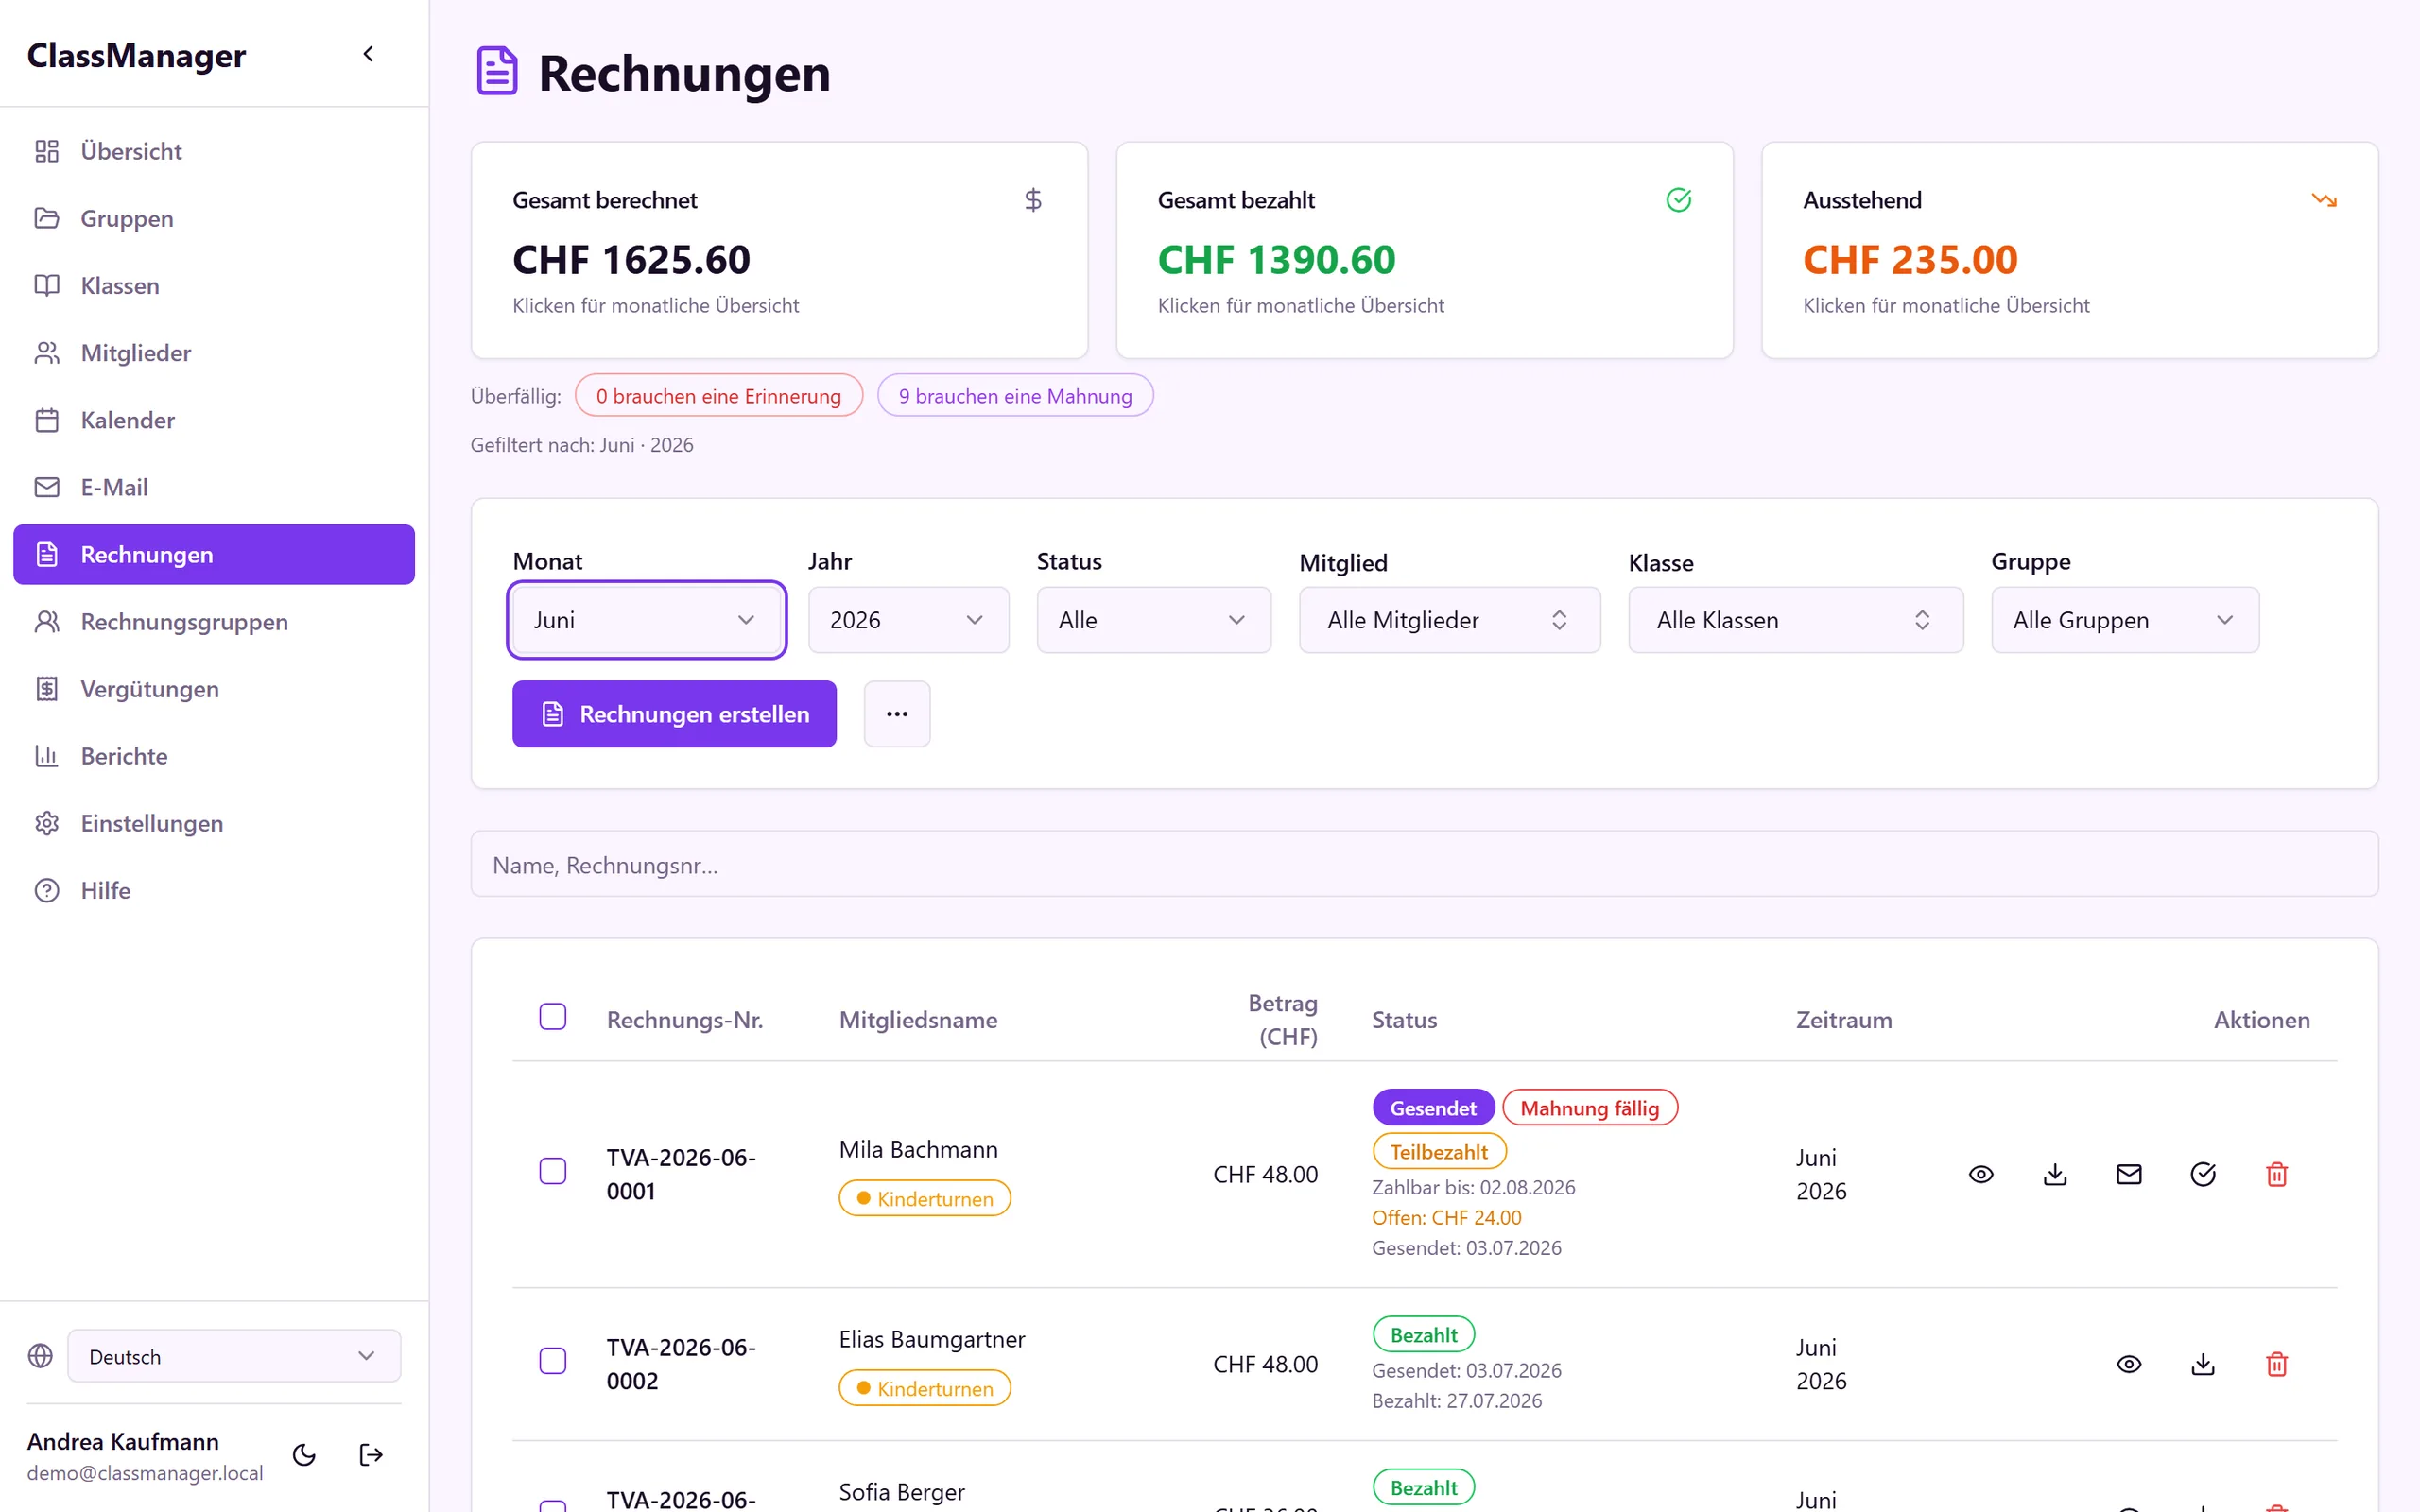Download Mila Bachmann's invoice
The height and width of the screenshot is (1512, 2420).
[2055, 1174]
